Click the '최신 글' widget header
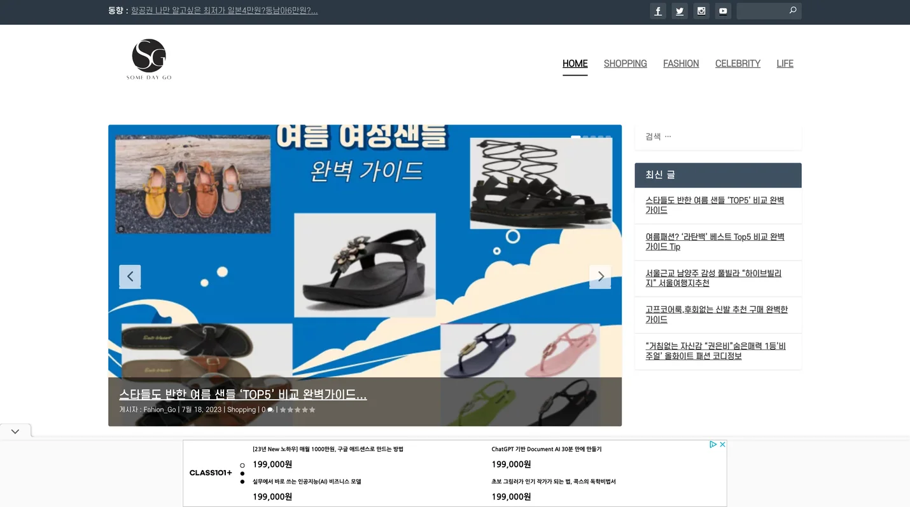 [718, 175]
